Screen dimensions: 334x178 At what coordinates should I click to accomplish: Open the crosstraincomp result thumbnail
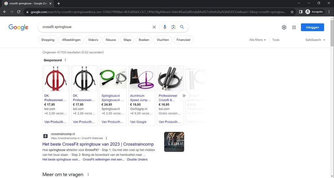click(174, 142)
